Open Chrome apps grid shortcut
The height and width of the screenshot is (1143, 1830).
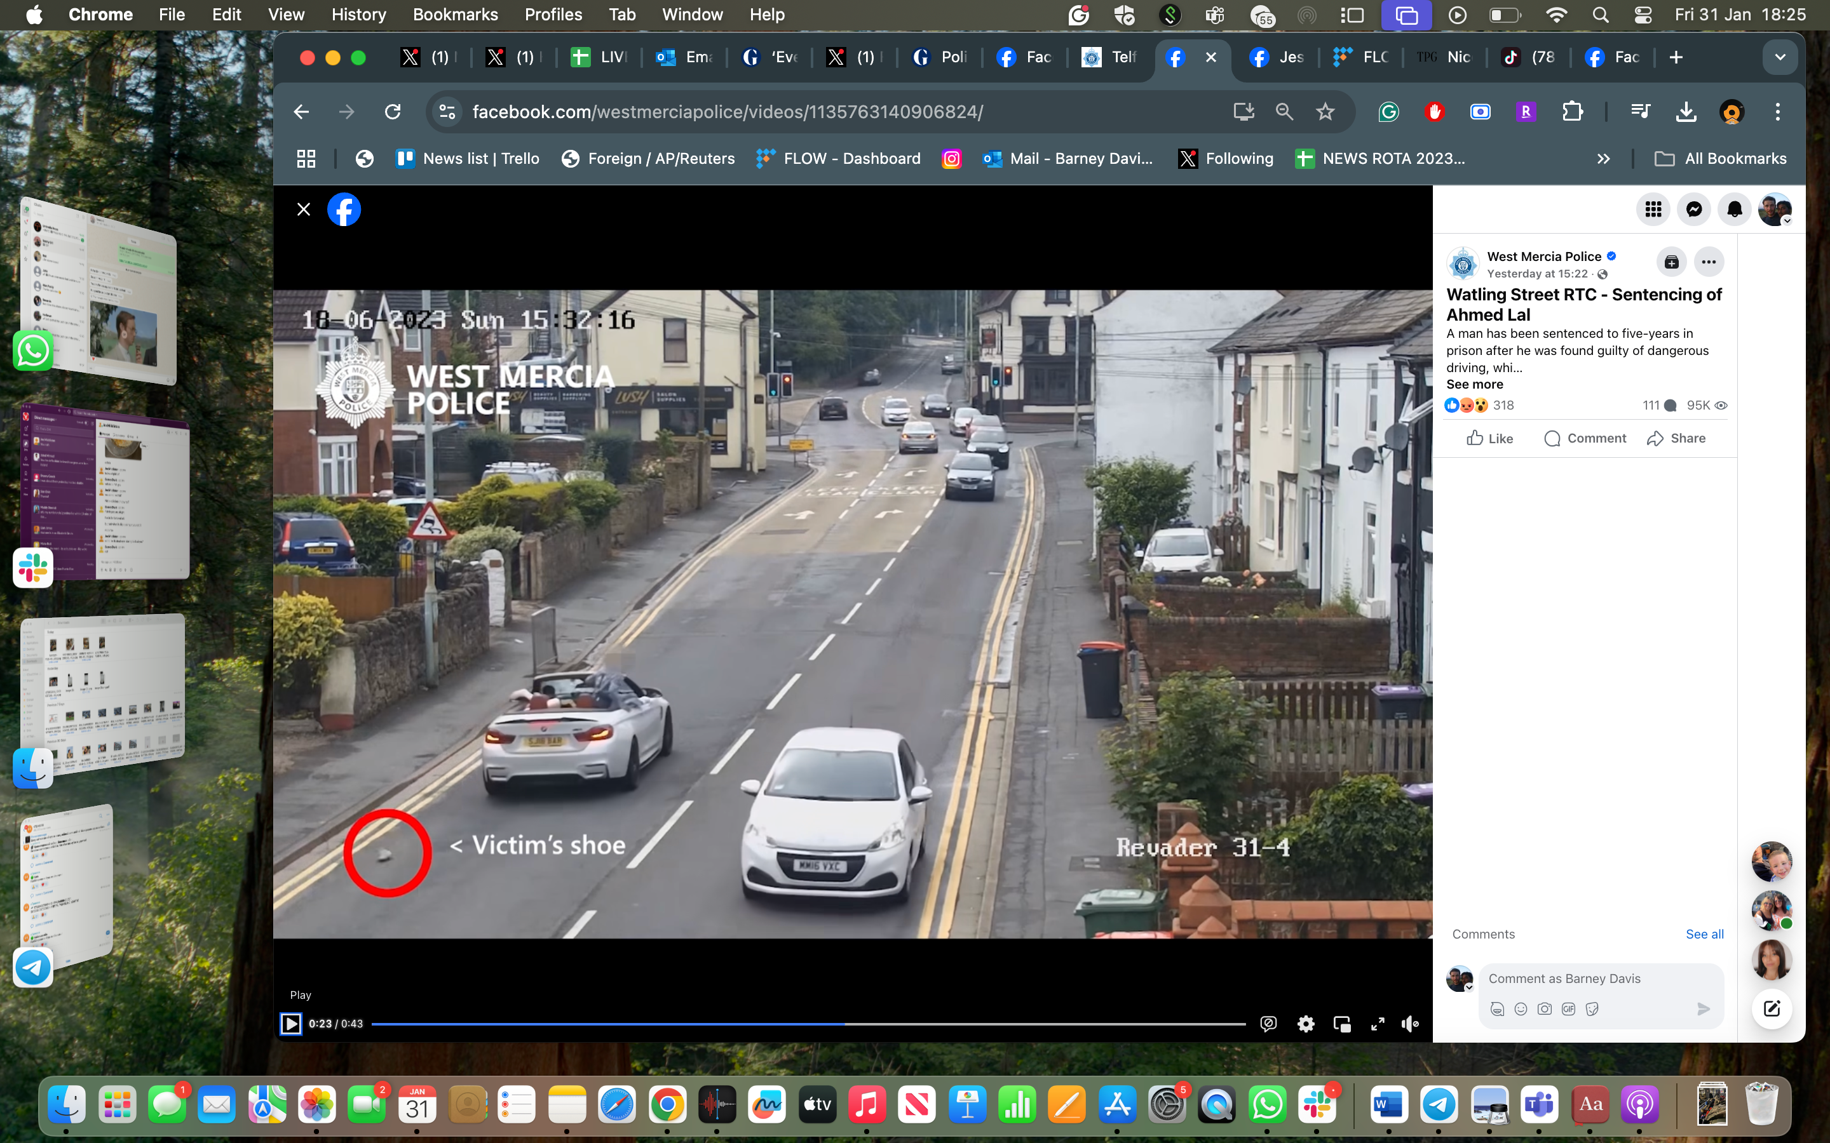pyautogui.click(x=306, y=159)
